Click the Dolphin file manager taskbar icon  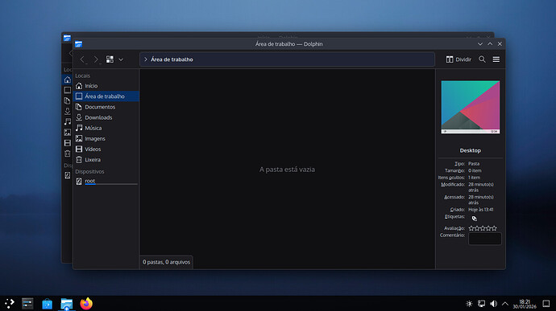coord(67,304)
